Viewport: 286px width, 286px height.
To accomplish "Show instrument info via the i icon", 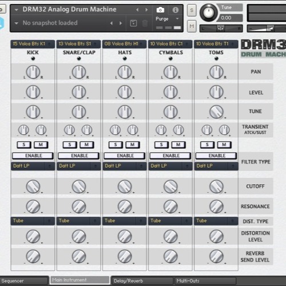I will (175, 10).
